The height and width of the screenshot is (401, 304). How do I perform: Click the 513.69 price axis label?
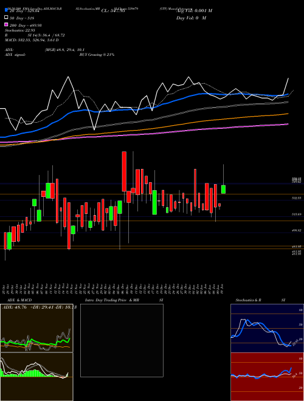(x=297, y=214)
